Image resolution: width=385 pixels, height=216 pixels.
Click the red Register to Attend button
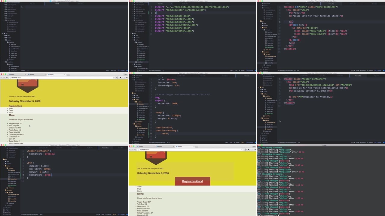coord(192,181)
